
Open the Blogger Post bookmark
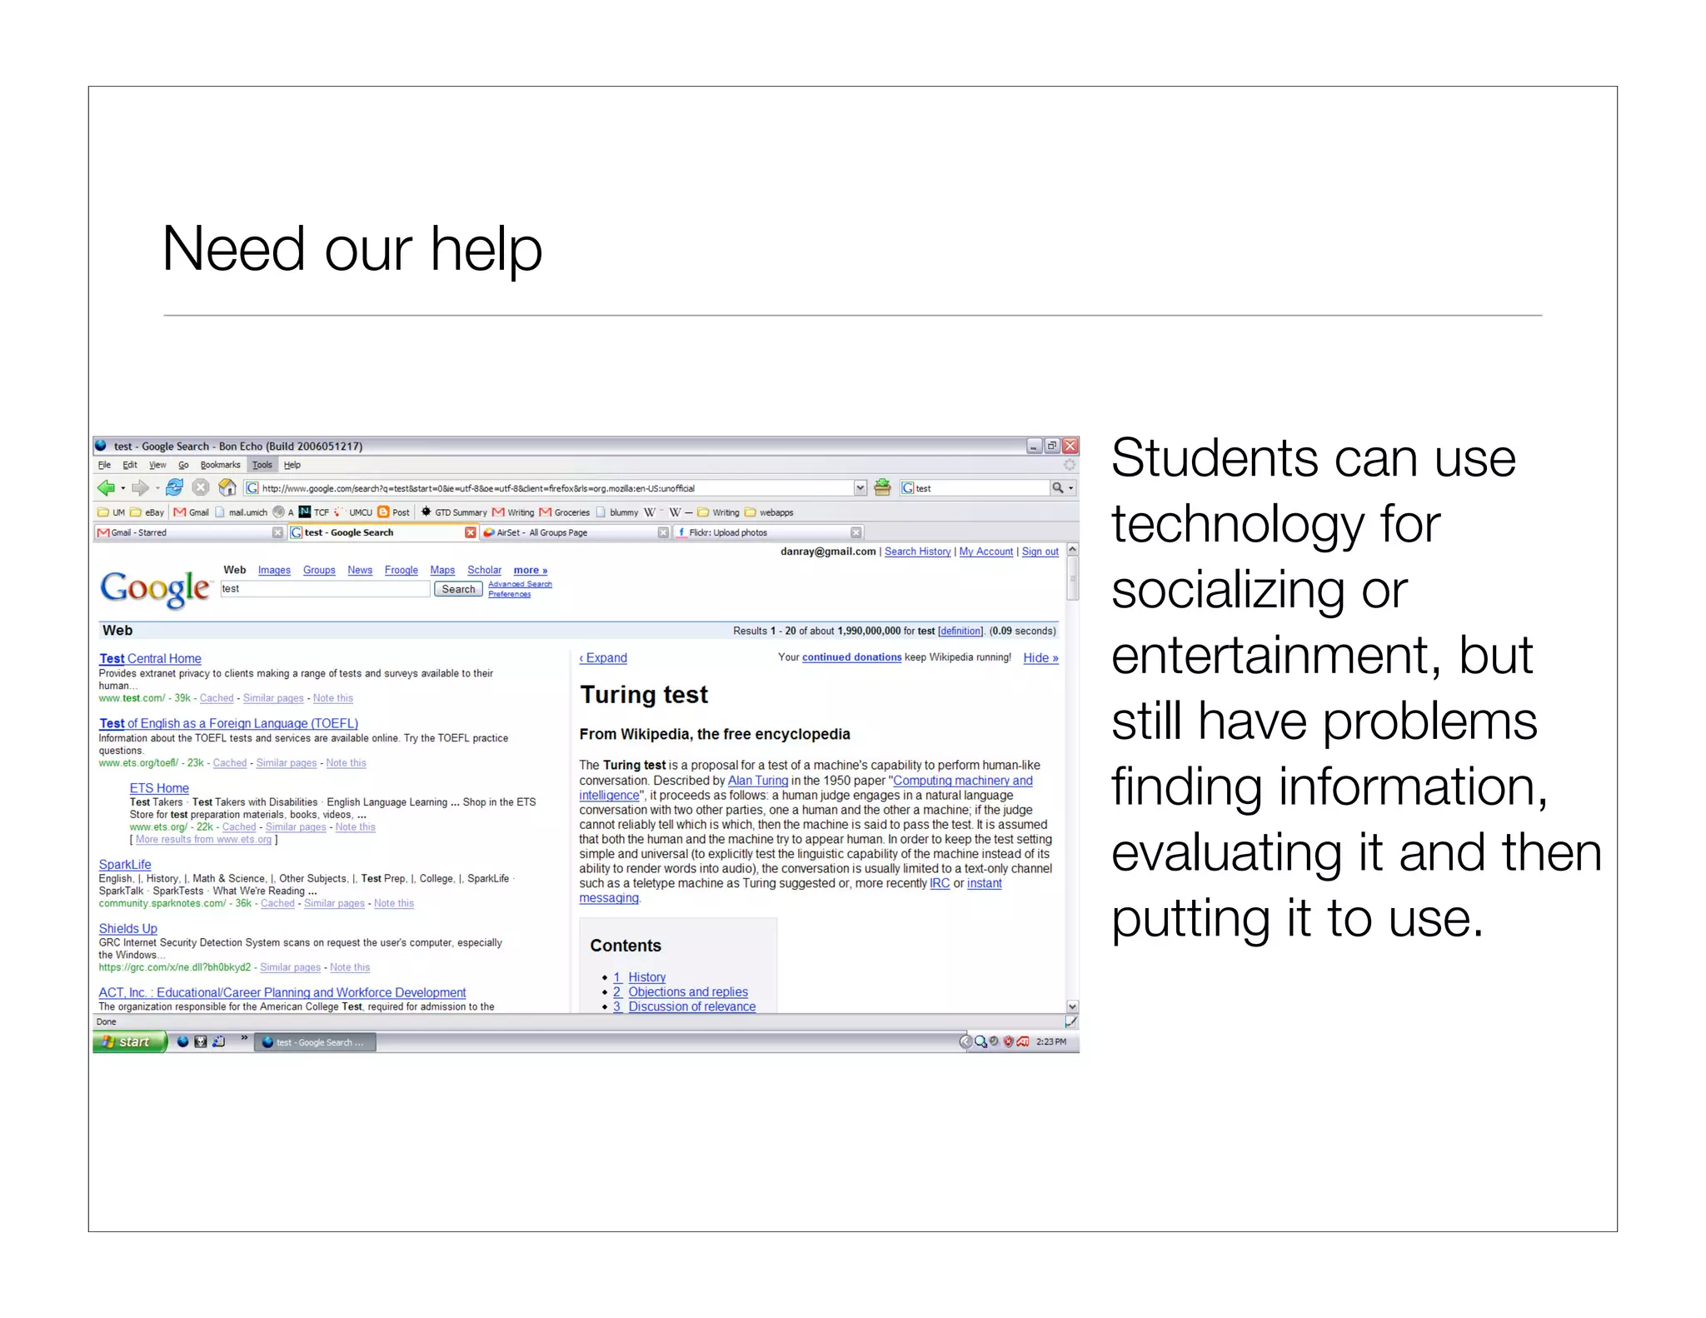click(394, 512)
